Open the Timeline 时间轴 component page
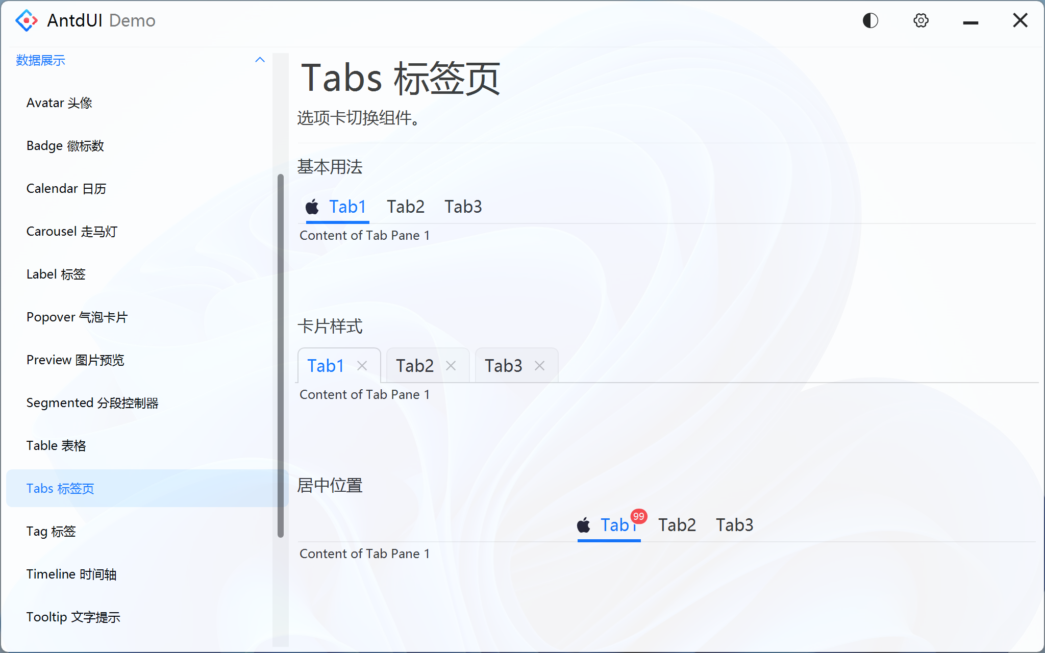This screenshot has height=653, width=1045. (x=71, y=573)
